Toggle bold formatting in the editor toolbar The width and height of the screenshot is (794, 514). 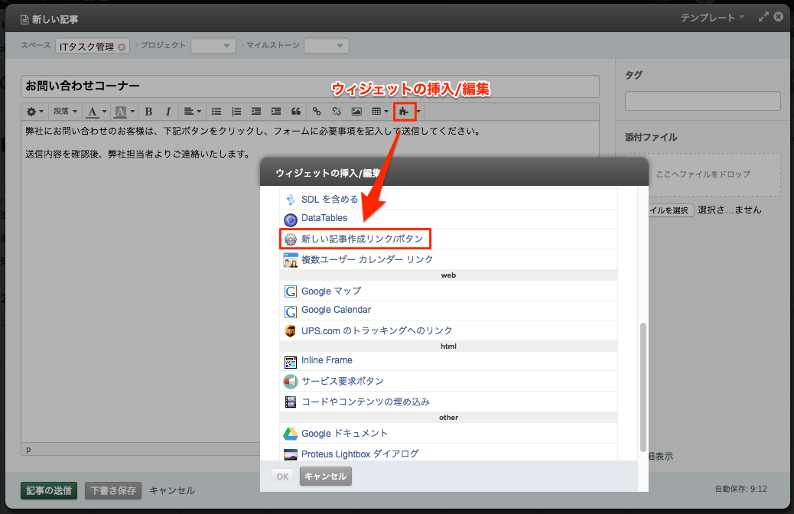click(x=148, y=112)
